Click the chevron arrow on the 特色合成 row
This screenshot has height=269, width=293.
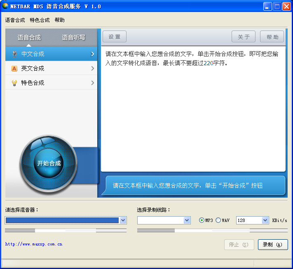pos(92,83)
